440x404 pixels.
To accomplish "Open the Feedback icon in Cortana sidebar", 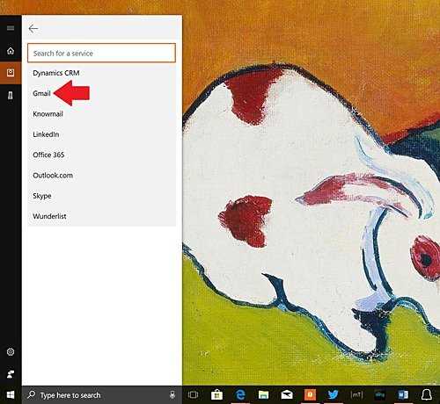I will (11, 374).
